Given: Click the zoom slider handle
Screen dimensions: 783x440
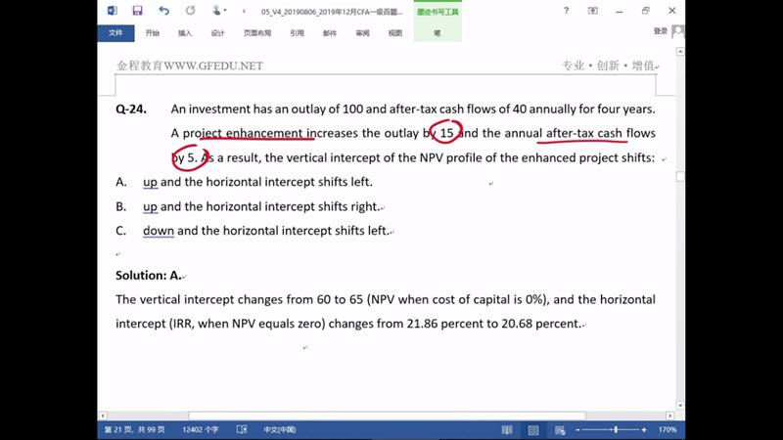Looking at the screenshot, I should click(617, 429).
